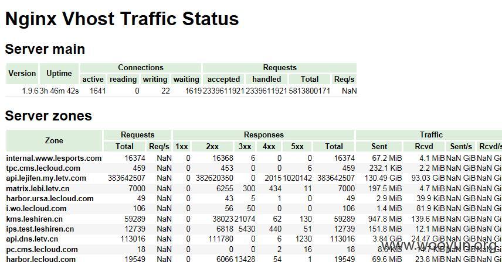
Task: Click received traffic value 93.03 GiB
Action: [428, 178]
